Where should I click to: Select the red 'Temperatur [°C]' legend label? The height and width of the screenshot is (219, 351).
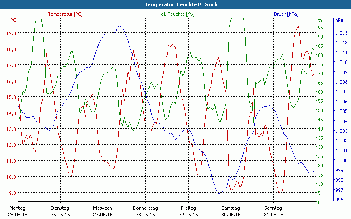click(x=65, y=14)
